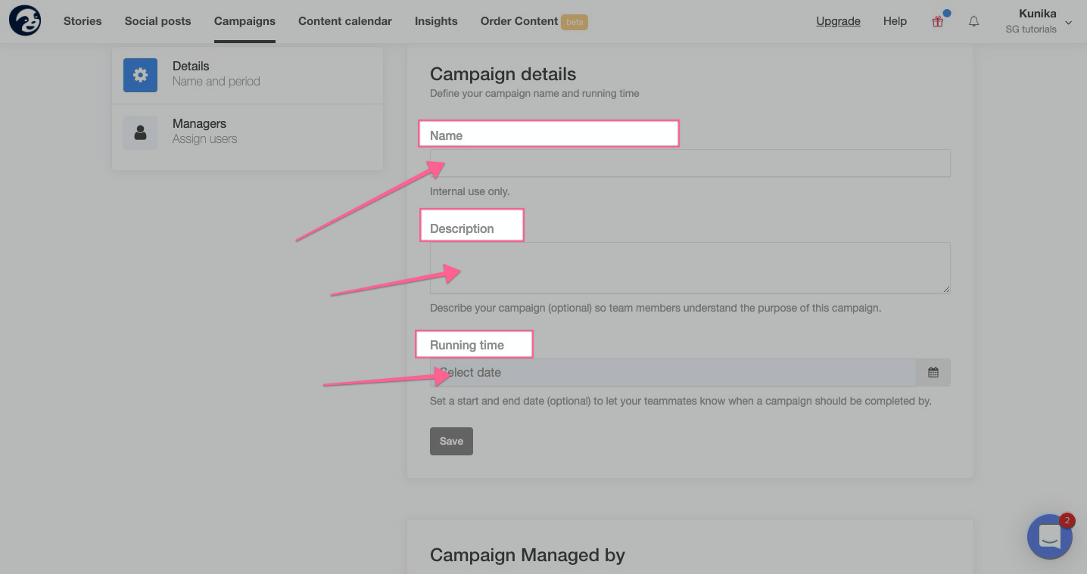Open the Help link
Viewport: 1087px width, 574px height.
pyautogui.click(x=895, y=21)
